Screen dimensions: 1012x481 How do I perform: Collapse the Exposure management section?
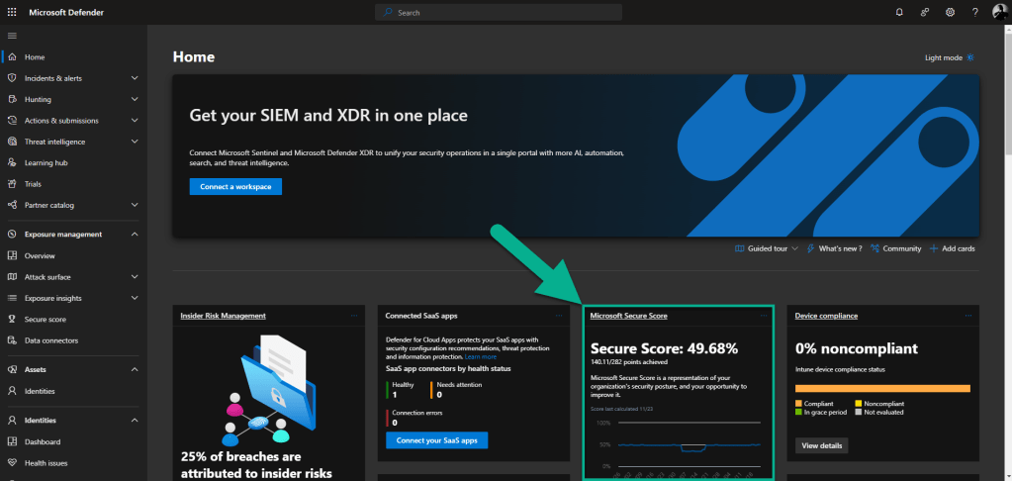click(134, 235)
